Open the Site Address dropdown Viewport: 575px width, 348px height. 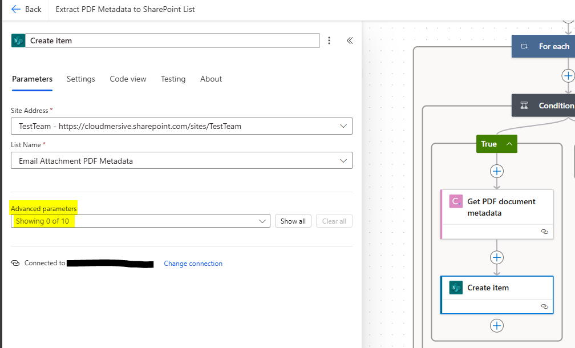point(343,126)
